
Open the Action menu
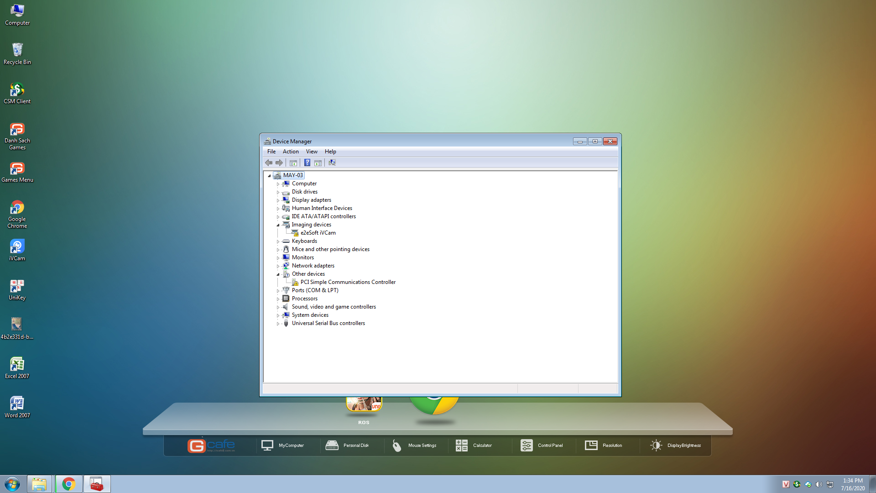[291, 152]
